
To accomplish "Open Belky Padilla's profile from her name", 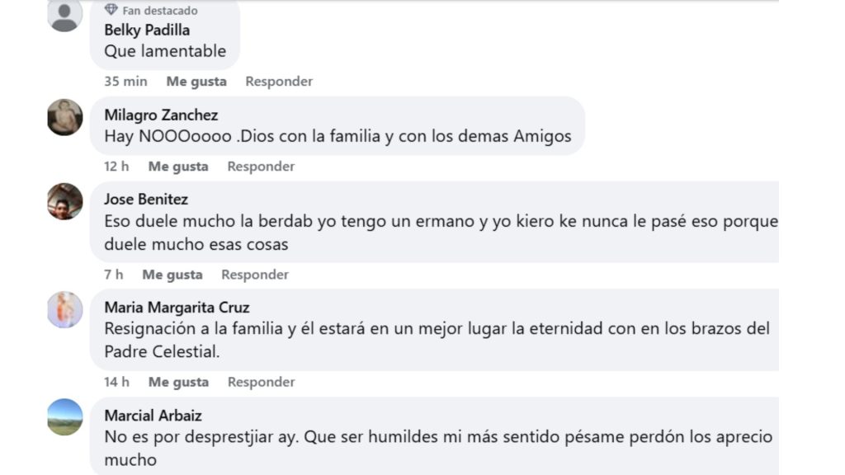I will [147, 30].
